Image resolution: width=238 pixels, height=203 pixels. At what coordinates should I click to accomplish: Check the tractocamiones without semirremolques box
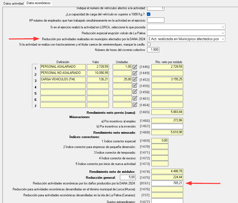pos(149,44)
